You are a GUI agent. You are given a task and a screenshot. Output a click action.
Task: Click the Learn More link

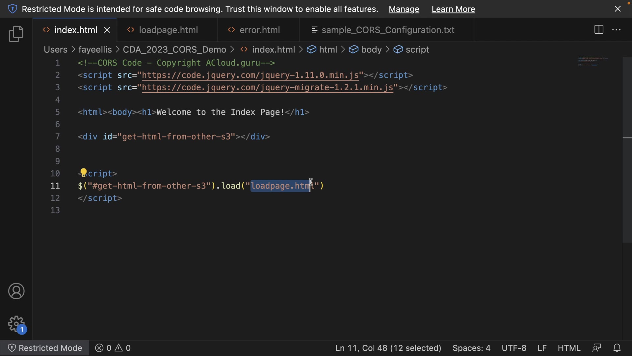point(453,9)
